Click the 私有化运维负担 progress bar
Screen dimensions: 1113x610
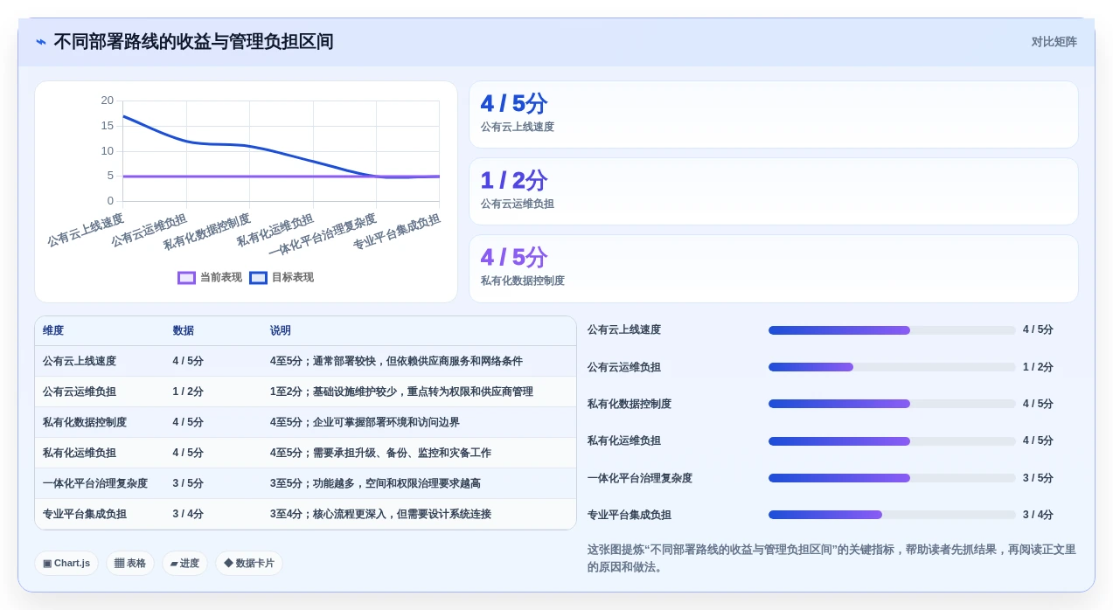tap(892, 441)
